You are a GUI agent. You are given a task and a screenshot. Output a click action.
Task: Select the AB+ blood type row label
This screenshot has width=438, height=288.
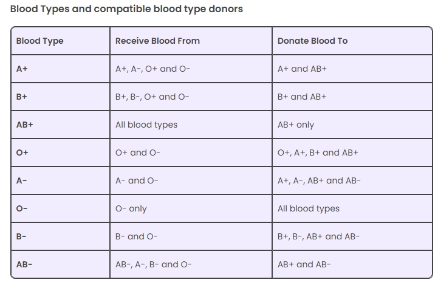coord(25,125)
